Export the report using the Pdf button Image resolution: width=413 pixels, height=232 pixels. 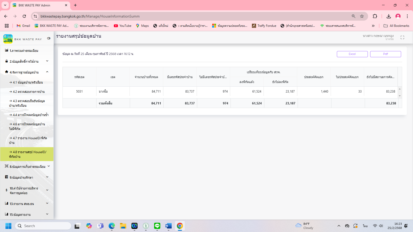click(x=385, y=54)
